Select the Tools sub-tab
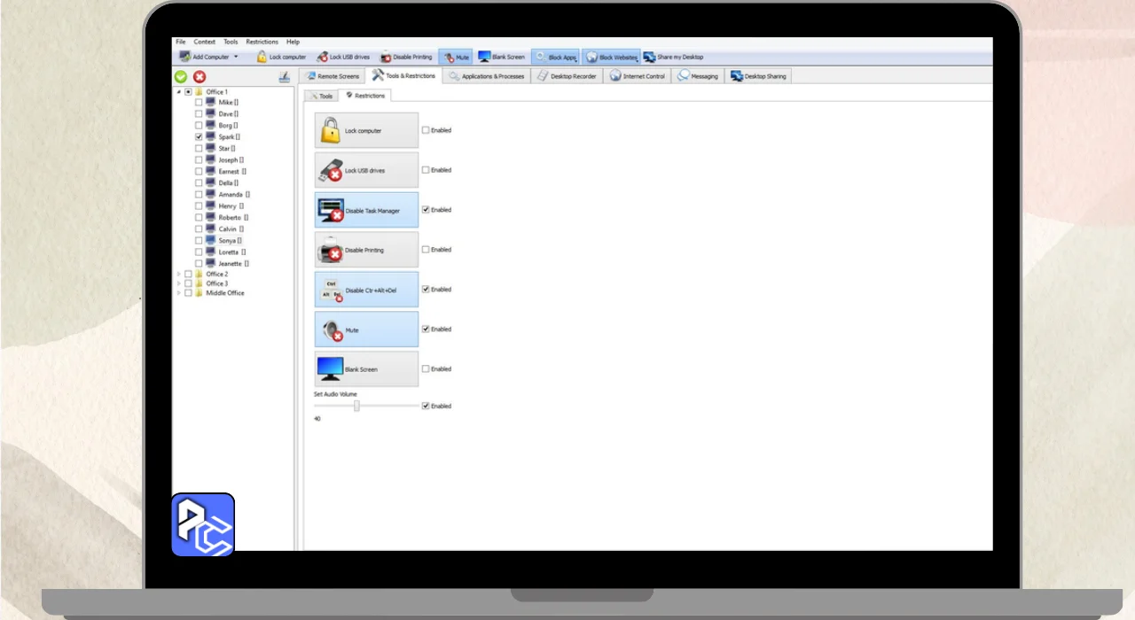1135x620 pixels. point(321,96)
